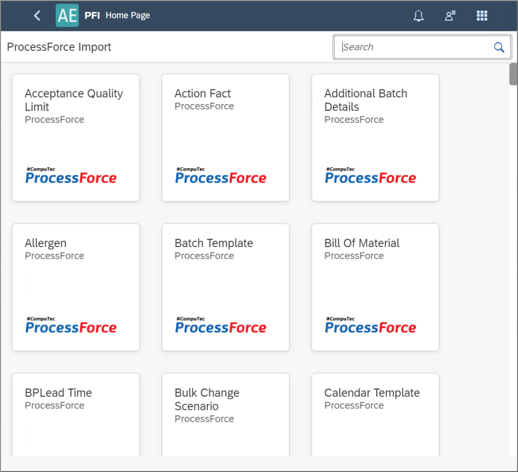Image resolution: width=518 pixels, height=472 pixels.
Task: Open the Action Fact tile
Action: [x=226, y=137]
